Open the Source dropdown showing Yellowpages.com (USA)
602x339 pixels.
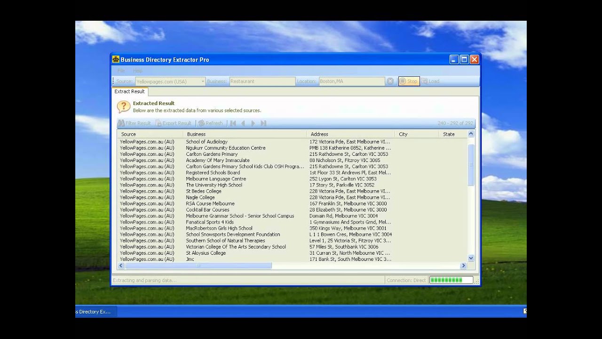[x=170, y=81]
